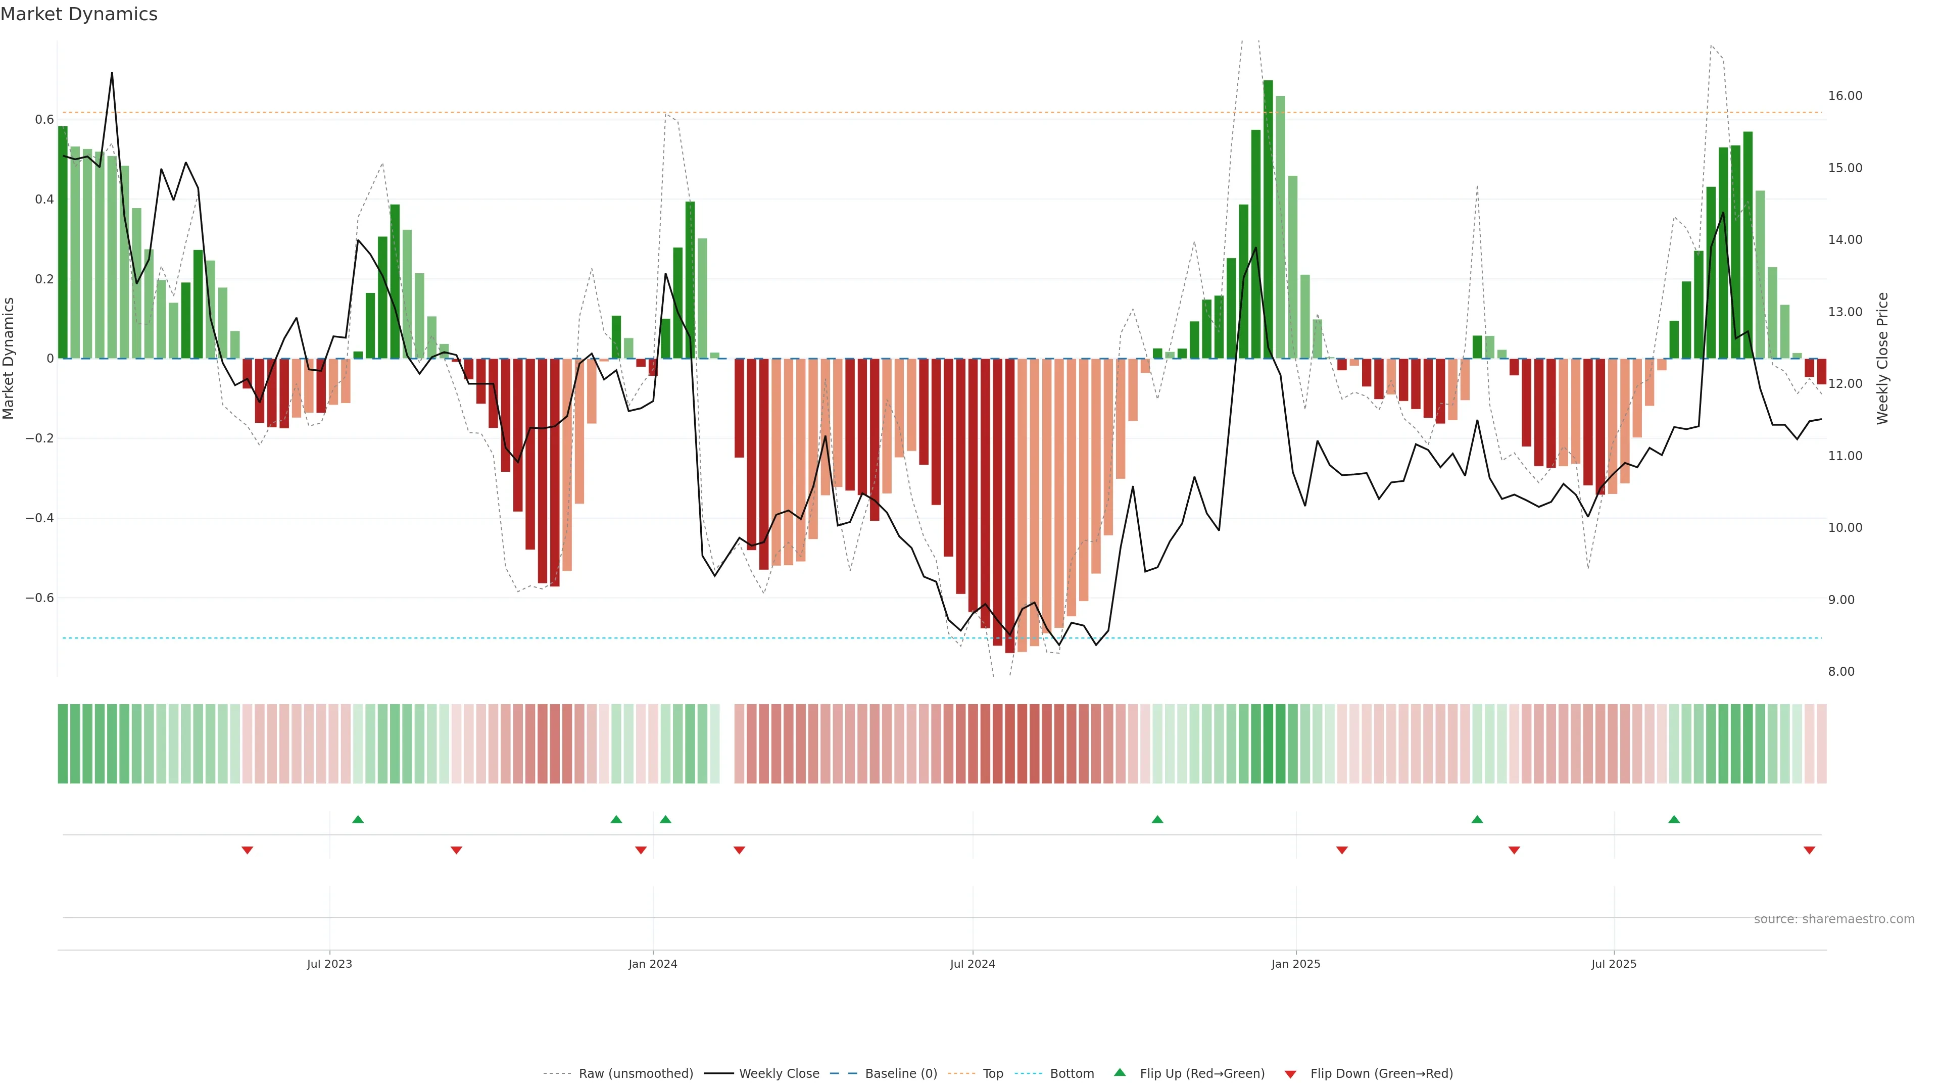This screenshot has height=1091, width=1940.
Task: Click the Jan 2025 x-axis label
Action: point(1295,964)
